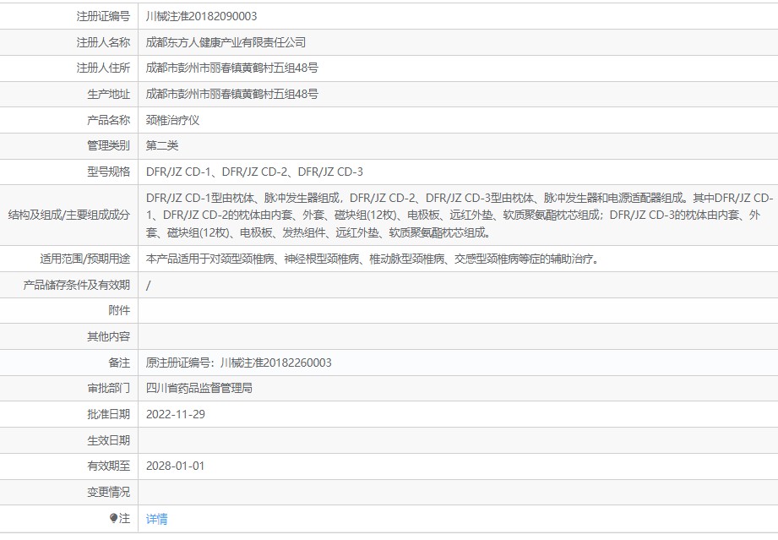The image size is (778, 540).
Task: Click the 生产地址 label
Action: pos(109,94)
